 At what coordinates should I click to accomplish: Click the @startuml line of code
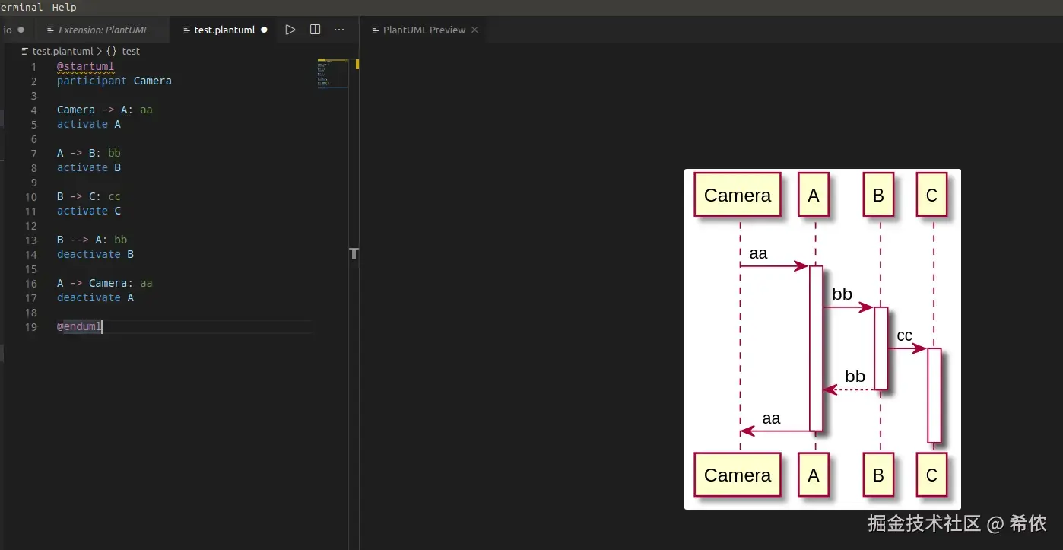(x=85, y=66)
